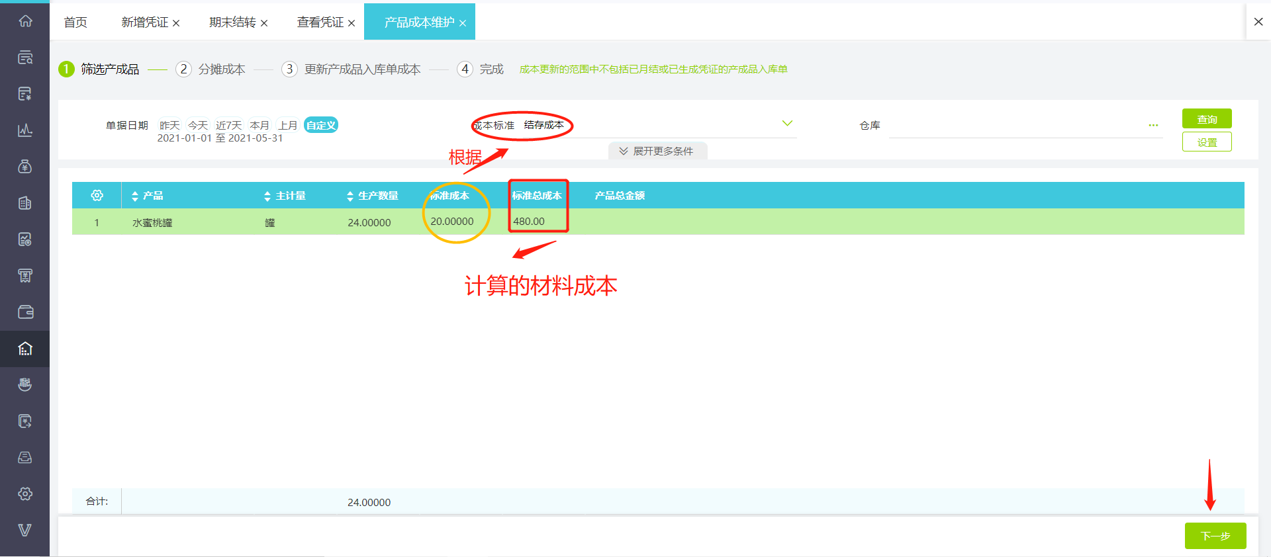Viewport: 1271px width, 557px height.
Task: Select the 自定义 date range option
Action: pyautogui.click(x=321, y=125)
